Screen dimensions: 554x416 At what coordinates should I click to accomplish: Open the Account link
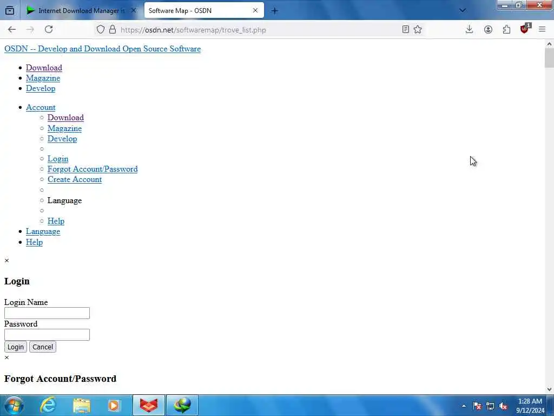41,107
